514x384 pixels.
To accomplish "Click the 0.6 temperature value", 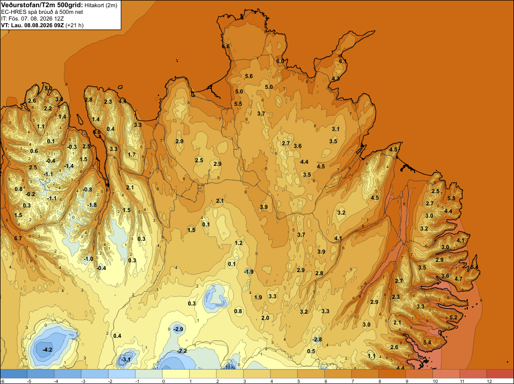I will [x=34, y=151].
